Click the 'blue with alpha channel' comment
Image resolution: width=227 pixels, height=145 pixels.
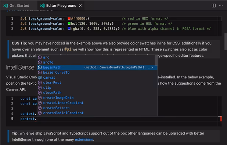click(x=166, y=29)
